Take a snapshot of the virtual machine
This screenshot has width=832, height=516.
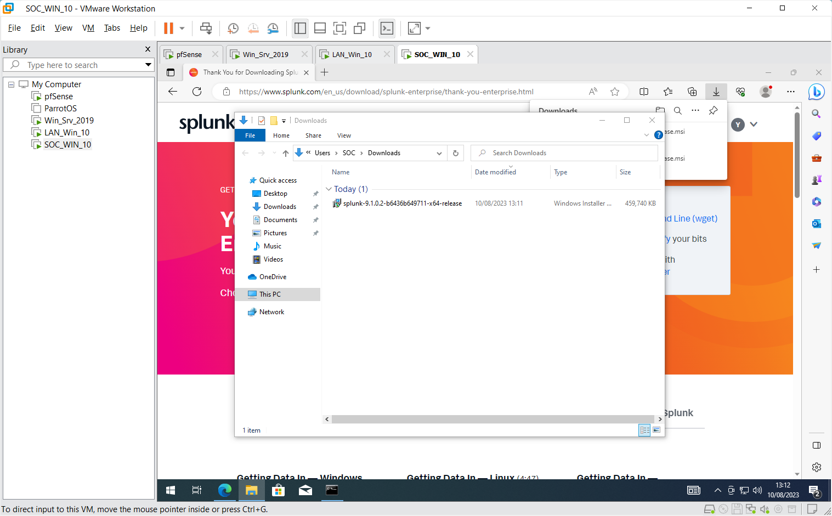(x=233, y=29)
